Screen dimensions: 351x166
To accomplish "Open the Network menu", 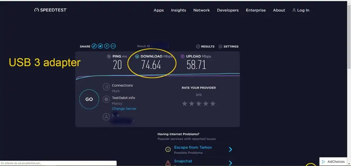I will [201, 10].
